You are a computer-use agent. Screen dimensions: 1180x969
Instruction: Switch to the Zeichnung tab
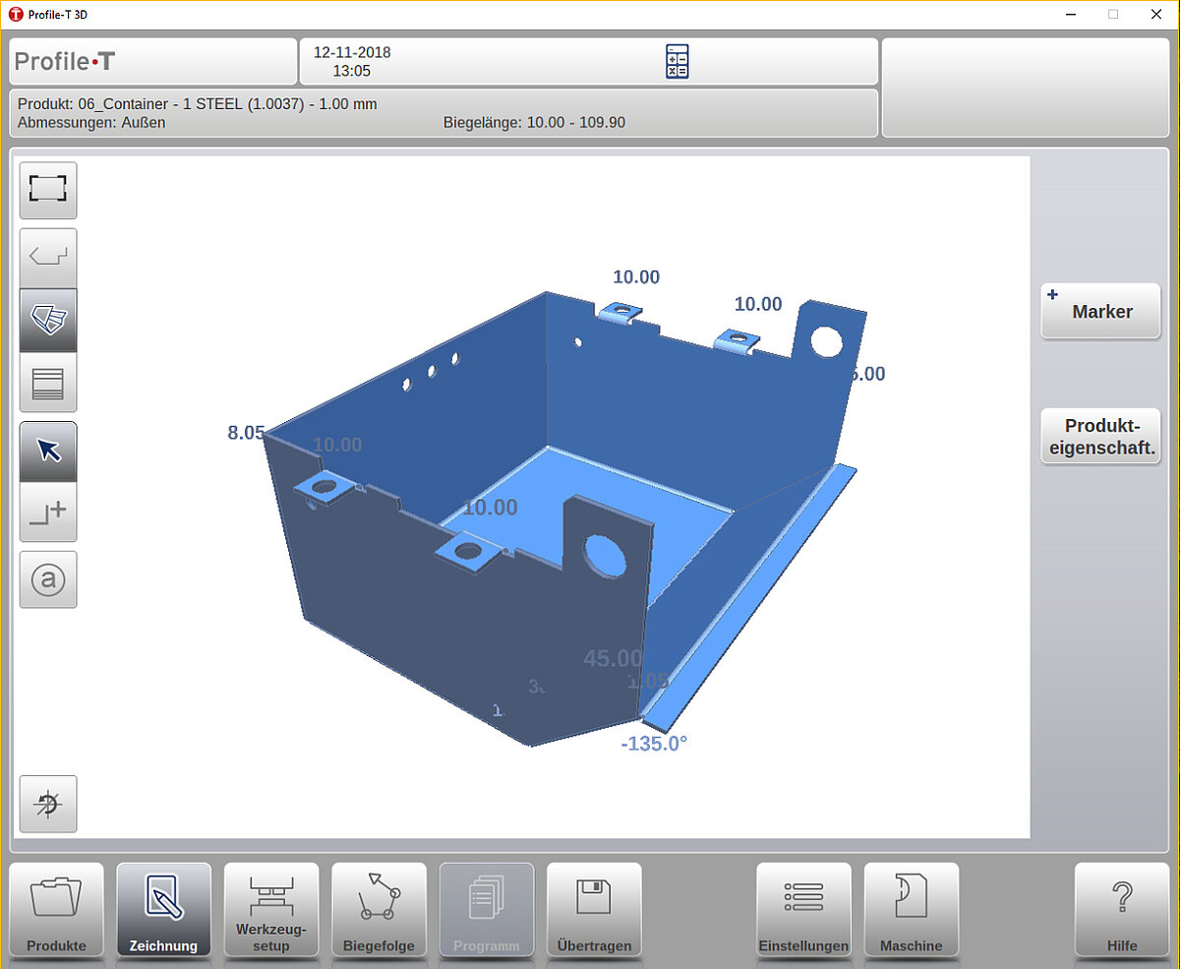point(163,910)
